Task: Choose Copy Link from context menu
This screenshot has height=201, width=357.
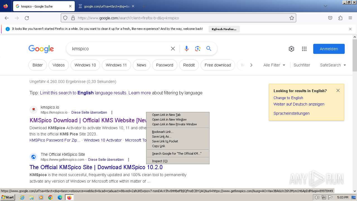Action: coord(178,146)
